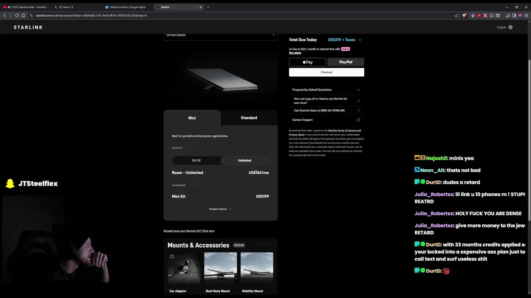This screenshot has height=298, width=531.
Task: Open Contact Support external link icon
Action: 358,120
